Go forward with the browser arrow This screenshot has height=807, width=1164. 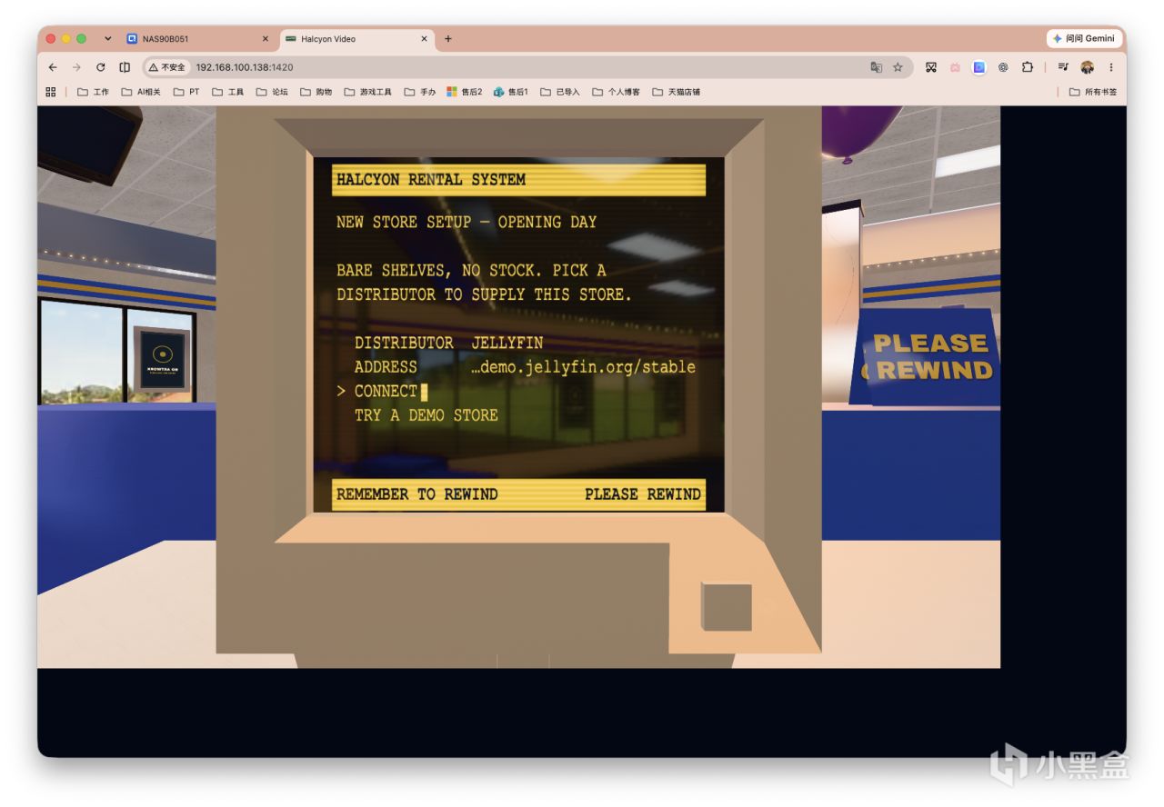pos(76,67)
